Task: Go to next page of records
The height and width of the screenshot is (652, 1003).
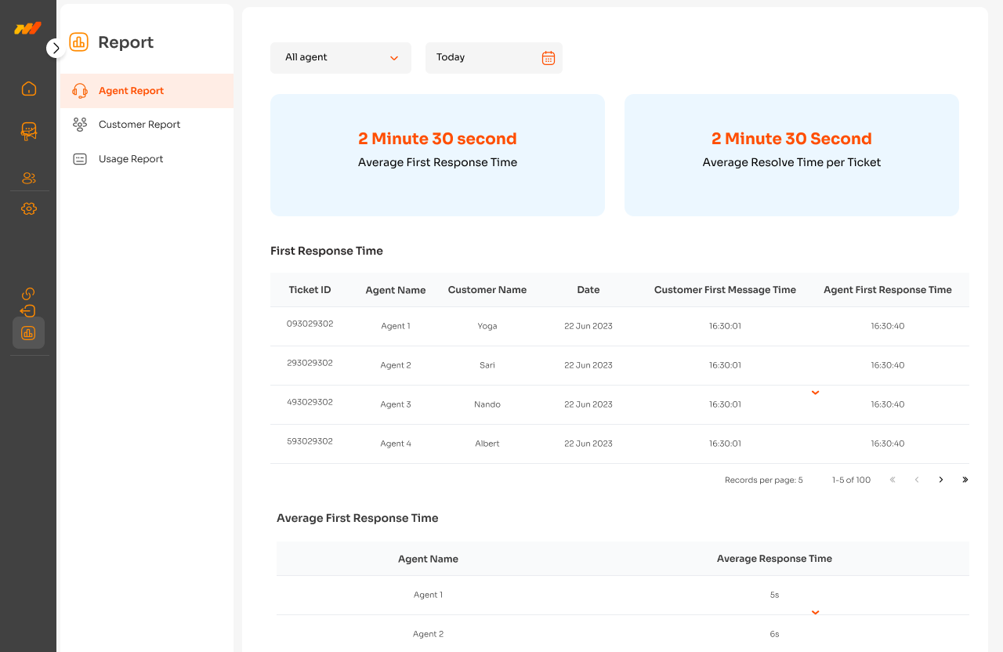Action: click(941, 480)
